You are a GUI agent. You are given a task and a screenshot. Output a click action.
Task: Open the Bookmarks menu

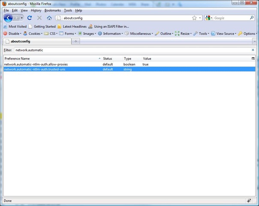pos(52,10)
